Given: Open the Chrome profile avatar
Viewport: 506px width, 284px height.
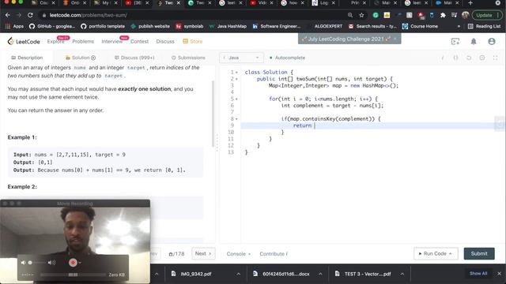Looking at the screenshot, I should tap(465, 15).
